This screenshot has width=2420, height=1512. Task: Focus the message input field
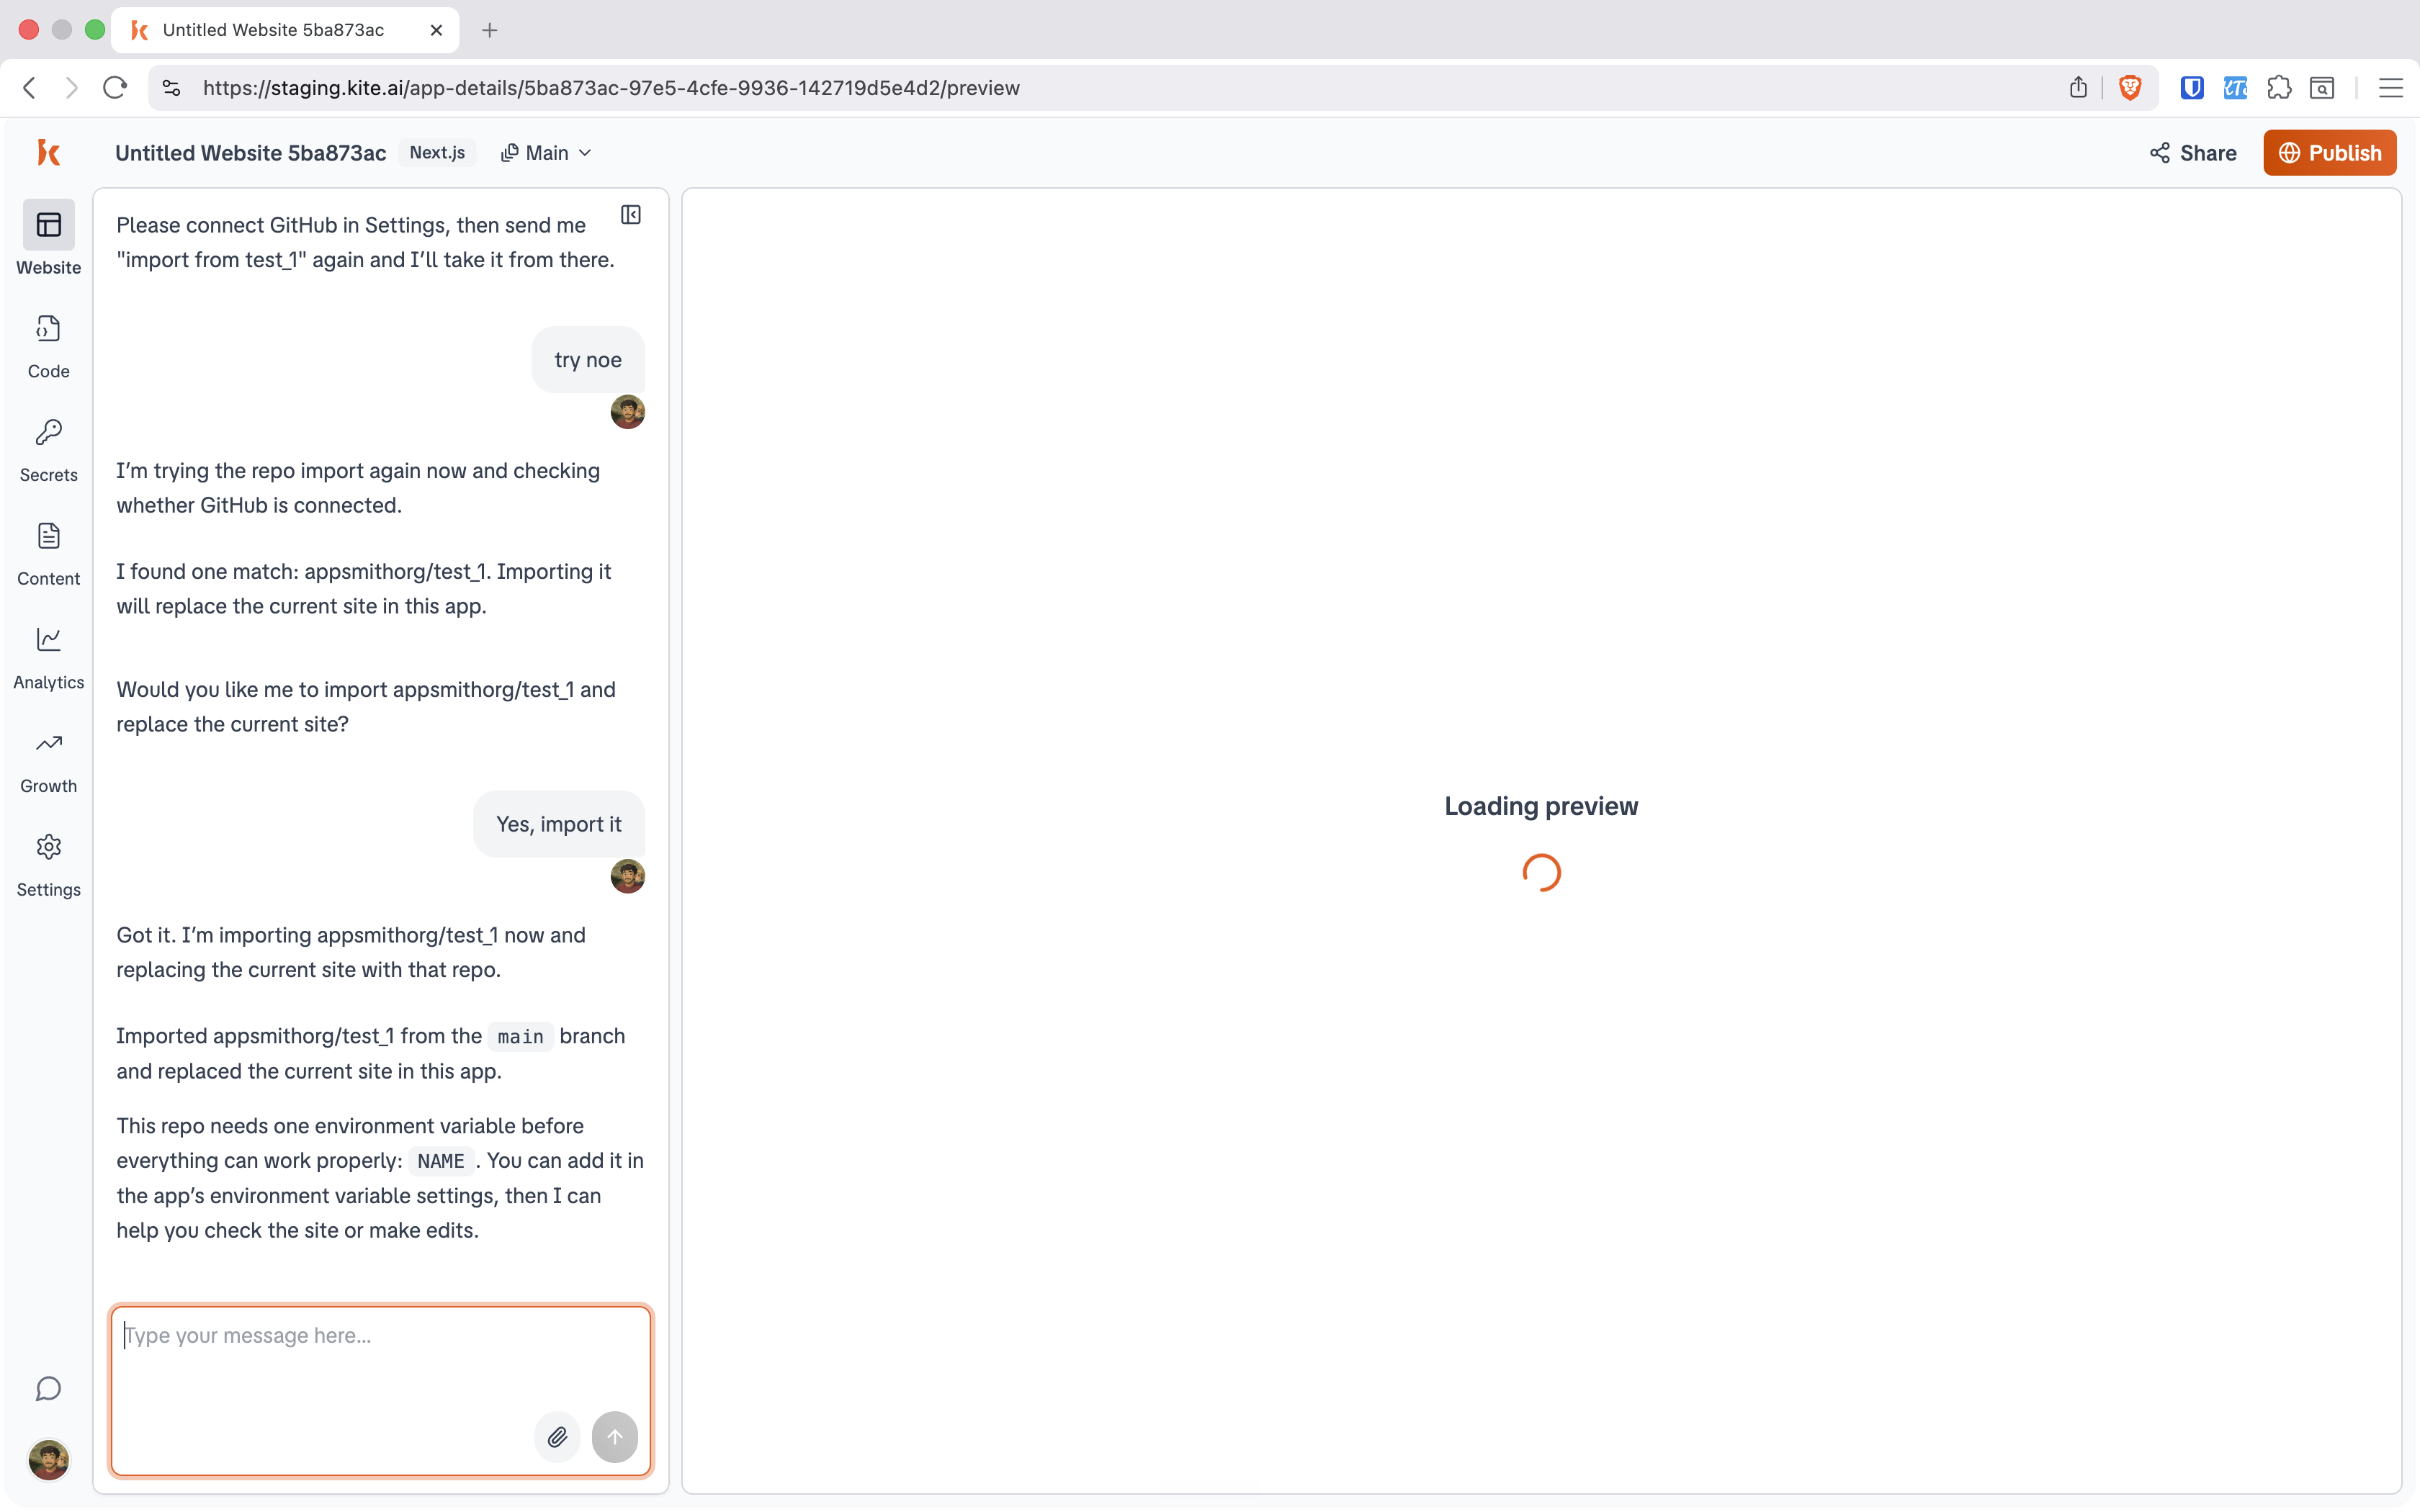(381, 1390)
